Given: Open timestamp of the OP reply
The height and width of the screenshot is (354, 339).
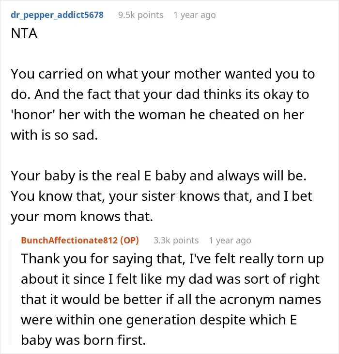Looking at the screenshot, I should tap(230, 241).
